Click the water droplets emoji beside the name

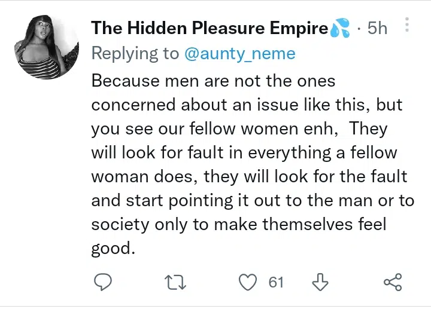(x=340, y=29)
